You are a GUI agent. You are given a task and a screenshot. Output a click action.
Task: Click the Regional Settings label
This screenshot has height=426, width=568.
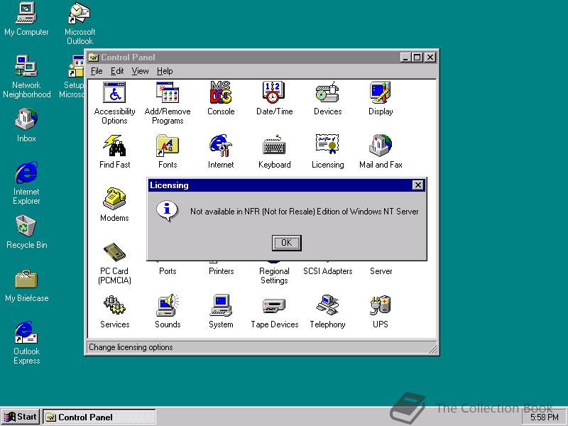click(274, 275)
